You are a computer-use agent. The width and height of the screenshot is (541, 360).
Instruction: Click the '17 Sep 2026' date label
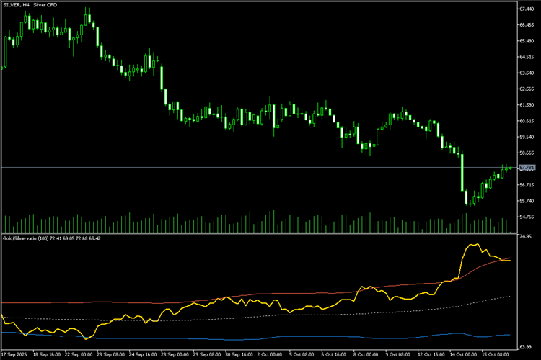coord(14,354)
